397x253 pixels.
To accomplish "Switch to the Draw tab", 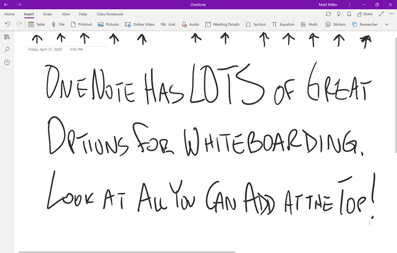I will 47,14.
